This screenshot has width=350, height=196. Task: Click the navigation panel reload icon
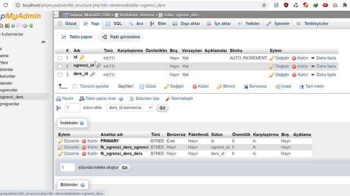click(31, 26)
